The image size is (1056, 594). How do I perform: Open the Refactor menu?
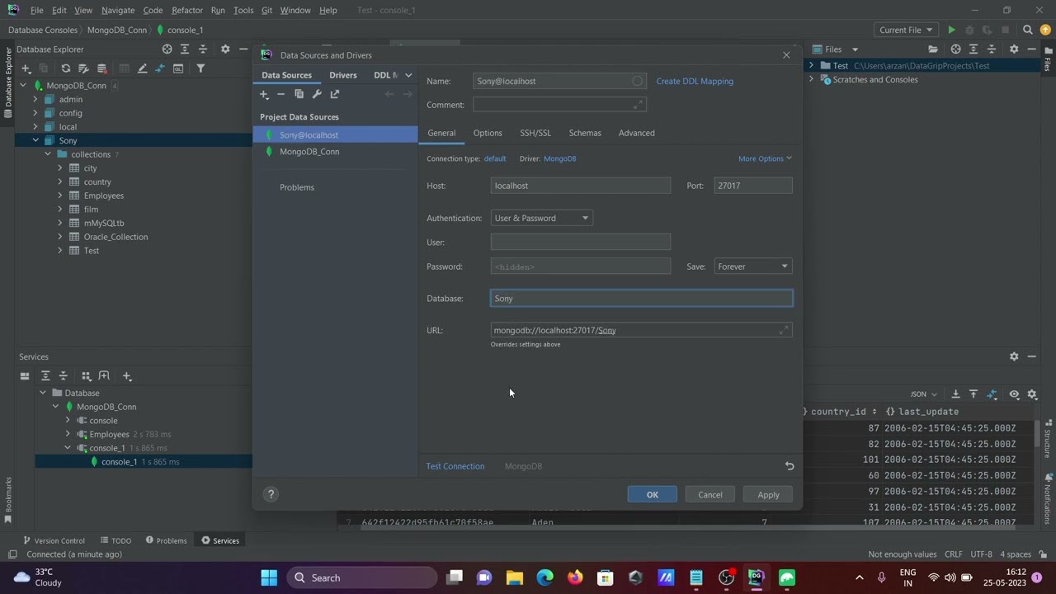tap(186, 10)
